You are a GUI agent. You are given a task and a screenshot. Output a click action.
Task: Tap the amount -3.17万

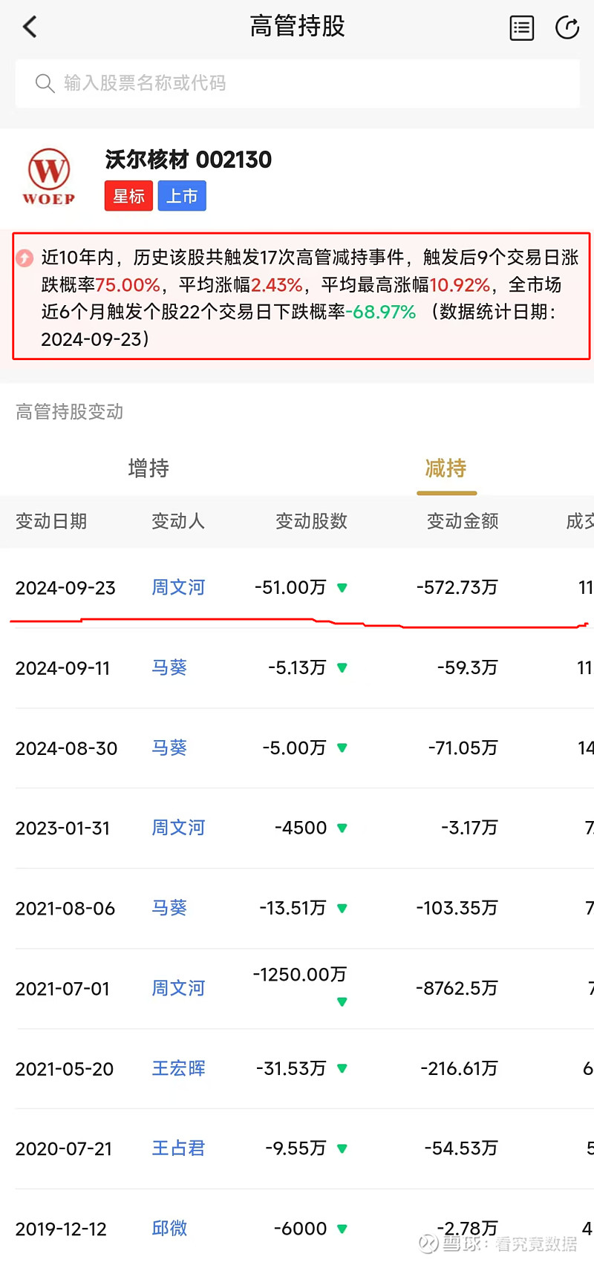tap(469, 828)
